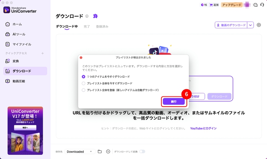
Task: Open the message chat bubble icon
Action: [x=255, y=5]
